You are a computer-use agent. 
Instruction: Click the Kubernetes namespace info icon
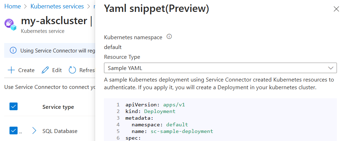(169, 37)
